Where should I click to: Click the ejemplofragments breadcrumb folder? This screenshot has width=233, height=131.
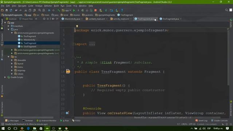(105, 15)
